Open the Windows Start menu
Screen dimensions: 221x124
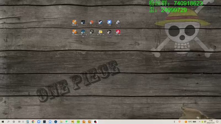click(x=3, y=122)
